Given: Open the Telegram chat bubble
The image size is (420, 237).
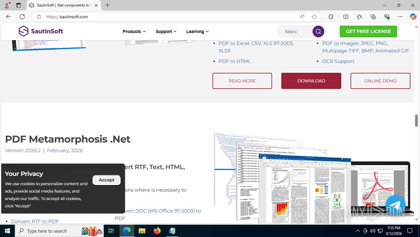Looking at the screenshot, I should click(396, 205).
